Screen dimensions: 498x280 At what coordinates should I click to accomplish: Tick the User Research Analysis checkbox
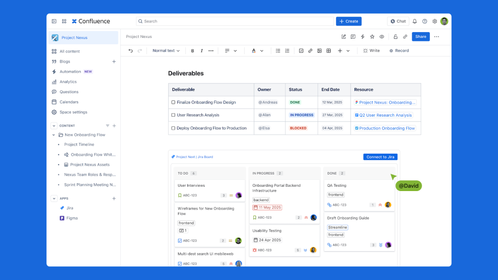[173, 115]
